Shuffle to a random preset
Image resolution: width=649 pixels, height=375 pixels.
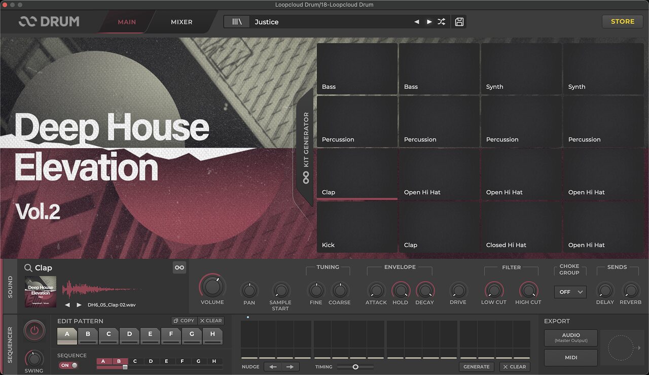click(x=442, y=22)
